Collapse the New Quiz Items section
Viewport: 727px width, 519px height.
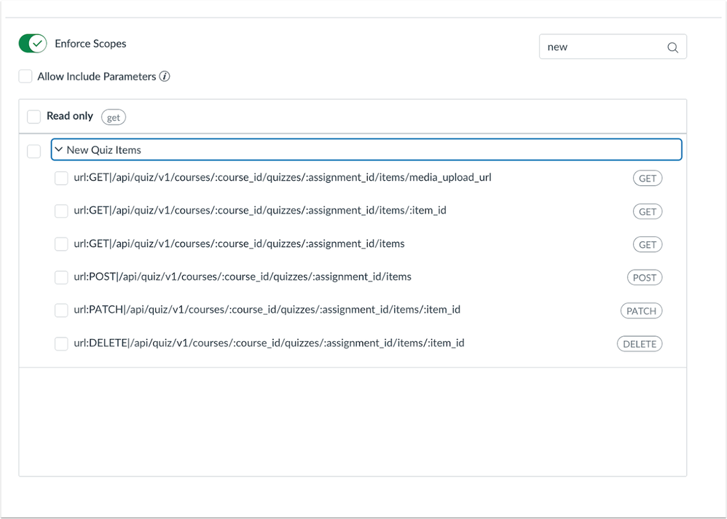pyautogui.click(x=366, y=150)
